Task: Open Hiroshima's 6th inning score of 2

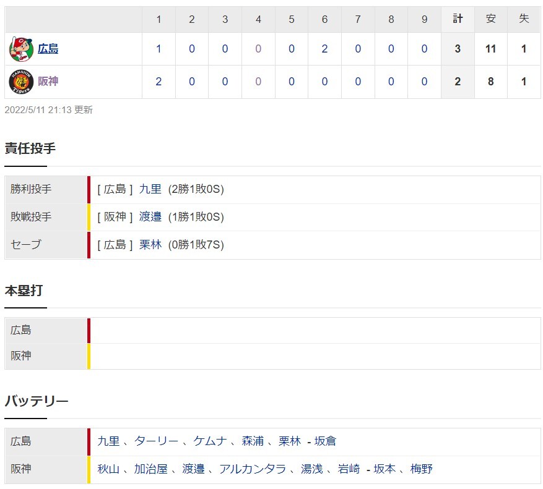Action: coord(324,49)
